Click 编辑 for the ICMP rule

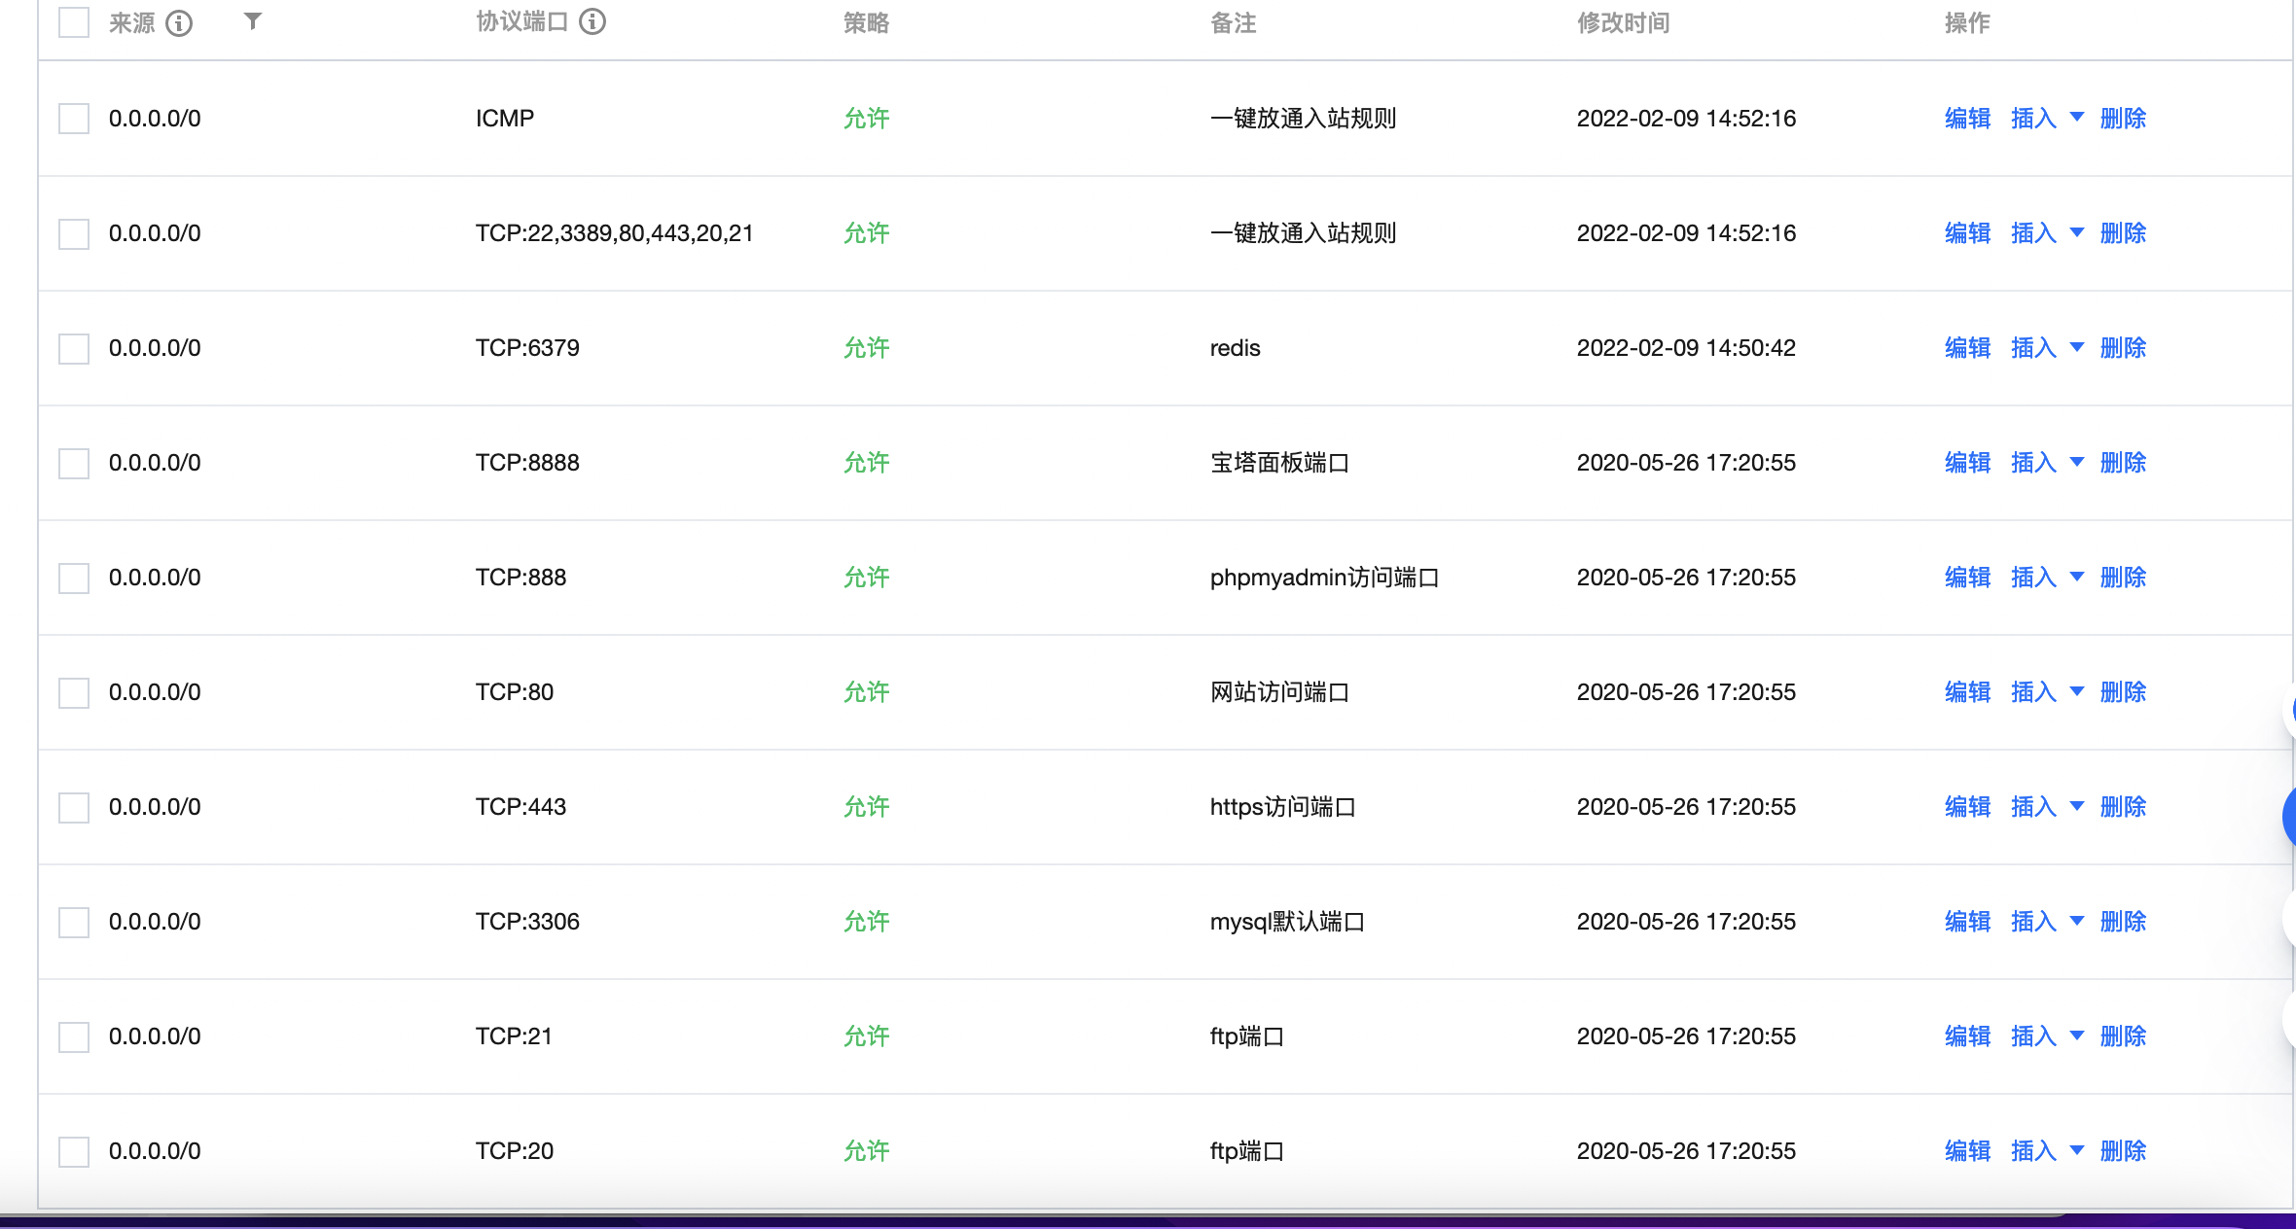click(1967, 119)
